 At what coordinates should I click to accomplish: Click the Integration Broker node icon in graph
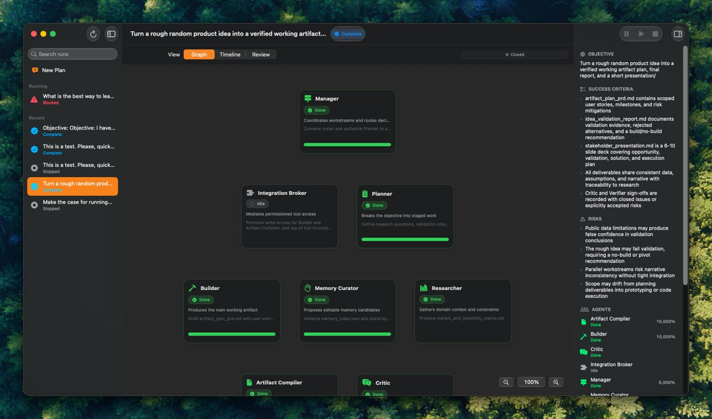click(250, 193)
